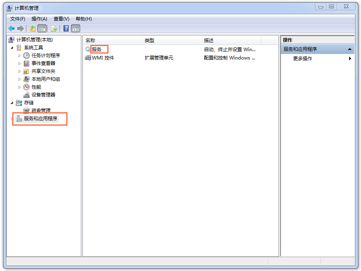Minimize the 计算机管理 window
Image resolution: width=361 pixels, height=271 pixels.
321,7
